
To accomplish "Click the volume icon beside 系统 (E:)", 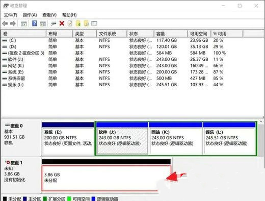I will (5, 72).
